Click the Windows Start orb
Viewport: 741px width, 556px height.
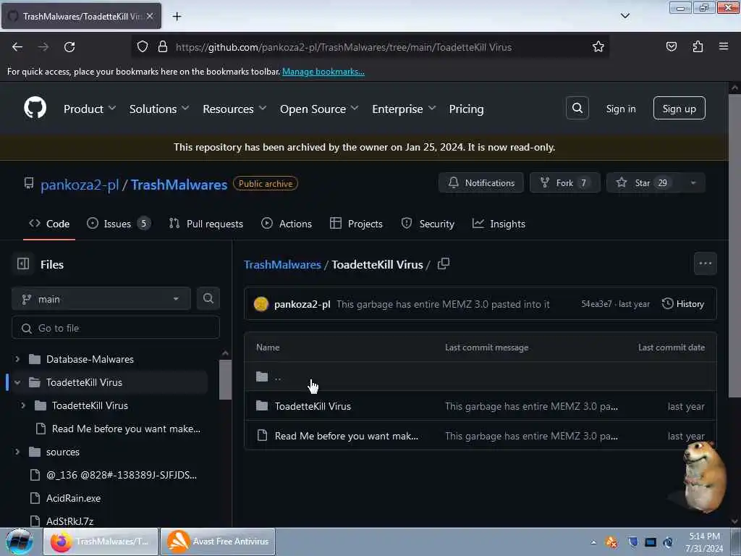pyautogui.click(x=19, y=542)
